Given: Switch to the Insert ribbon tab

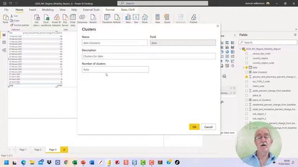Looking at the screenshot, I should (33, 10).
